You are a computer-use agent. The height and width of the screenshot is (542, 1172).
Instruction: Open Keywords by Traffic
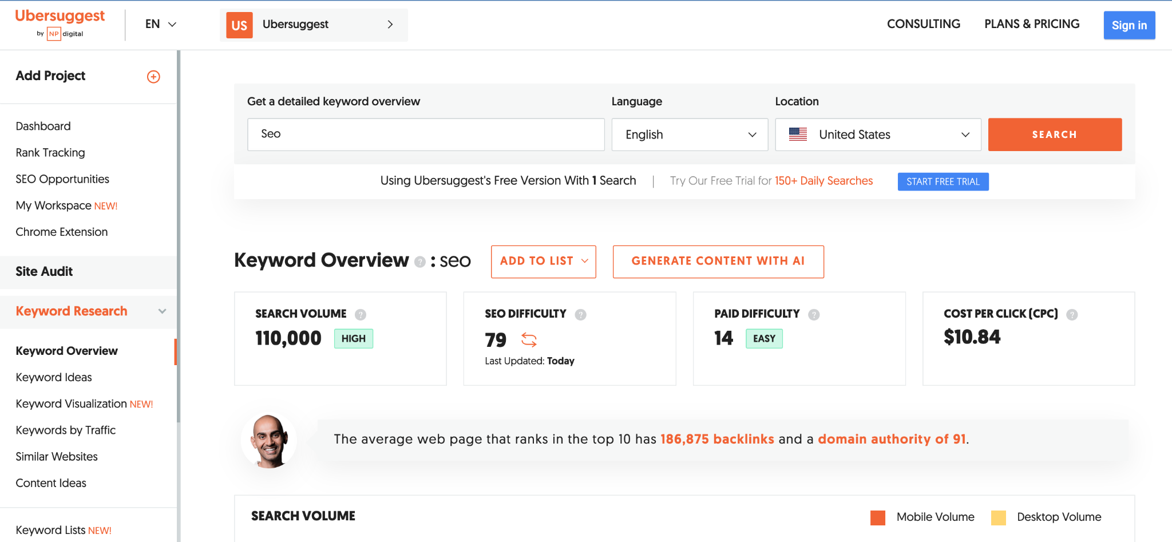tap(66, 430)
